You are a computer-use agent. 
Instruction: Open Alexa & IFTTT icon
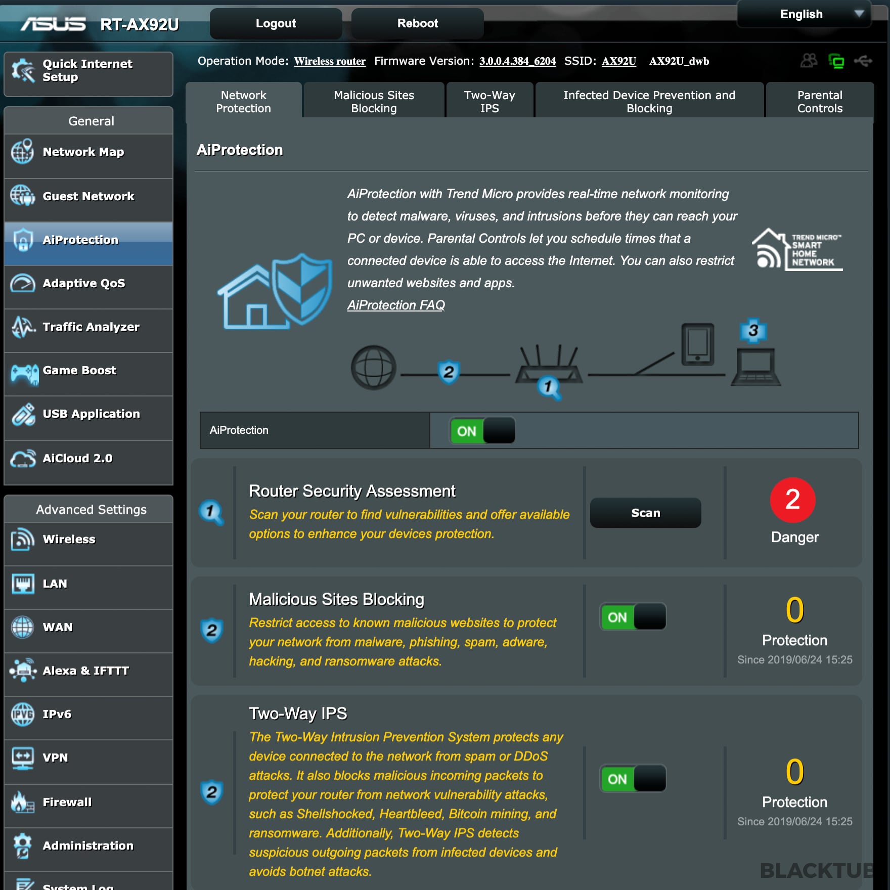[x=23, y=671]
